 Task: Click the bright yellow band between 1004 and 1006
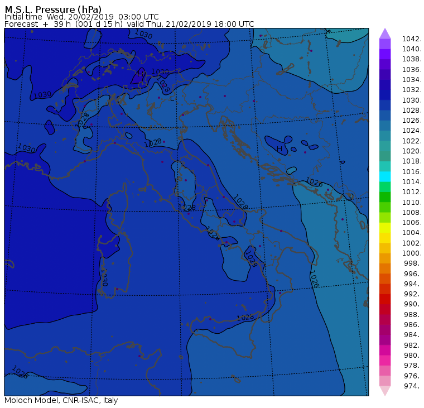pyautogui.click(x=385, y=228)
